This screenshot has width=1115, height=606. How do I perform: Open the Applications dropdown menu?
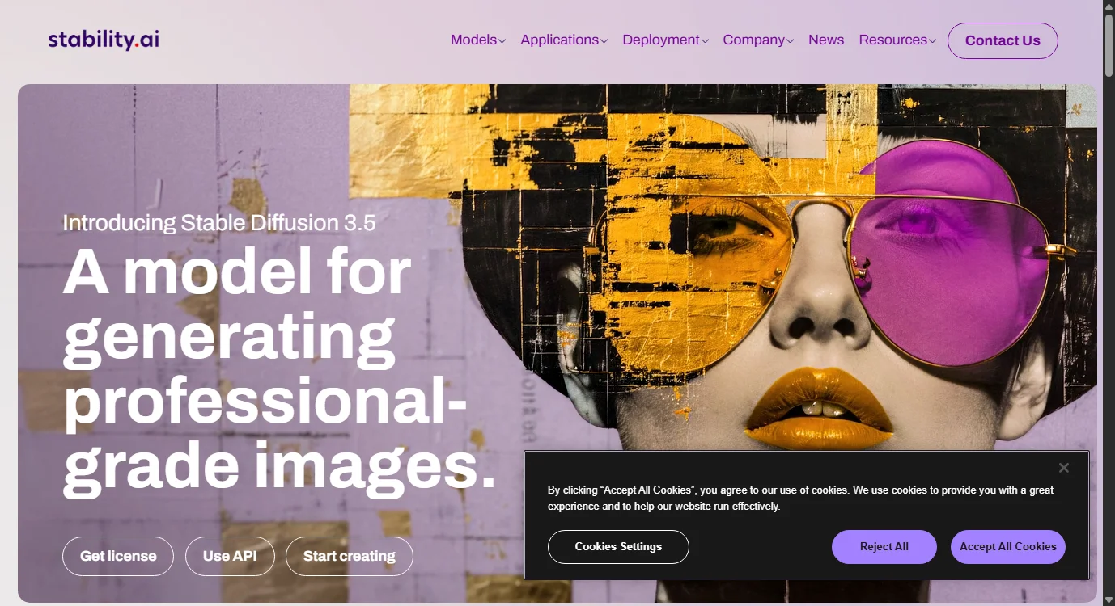(x=563, y=40)
